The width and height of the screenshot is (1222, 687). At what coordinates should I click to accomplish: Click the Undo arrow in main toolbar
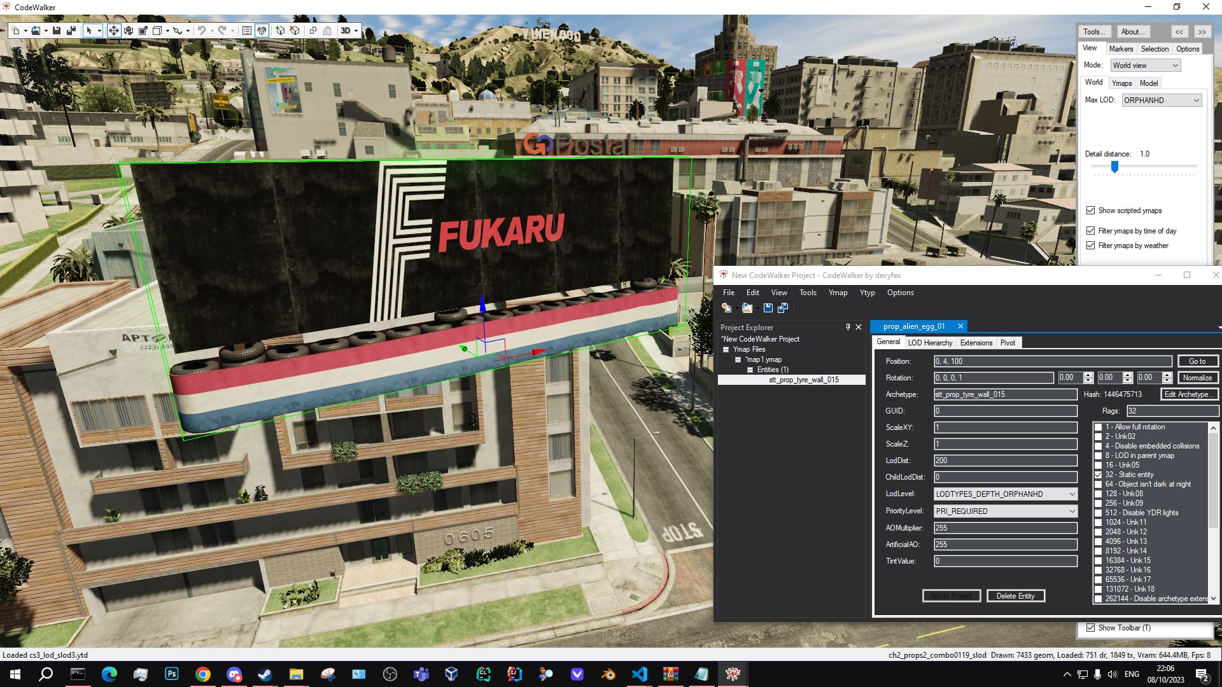[x=201, y=31]
